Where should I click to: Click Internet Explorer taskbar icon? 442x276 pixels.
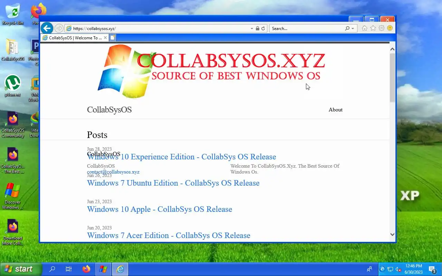(x=120, y=269)
